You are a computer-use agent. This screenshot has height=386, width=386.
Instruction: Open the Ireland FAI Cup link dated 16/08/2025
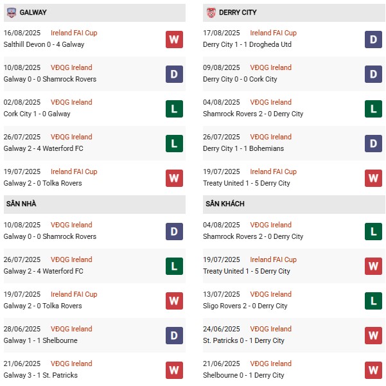(x=74, y=33)
